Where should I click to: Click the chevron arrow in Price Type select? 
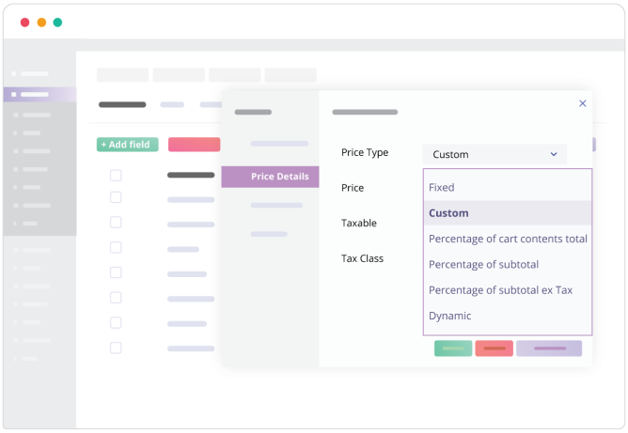tap(554, 154)
